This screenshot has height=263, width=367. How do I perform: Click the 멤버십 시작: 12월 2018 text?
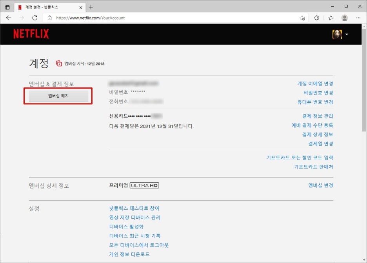click(84, 63)
